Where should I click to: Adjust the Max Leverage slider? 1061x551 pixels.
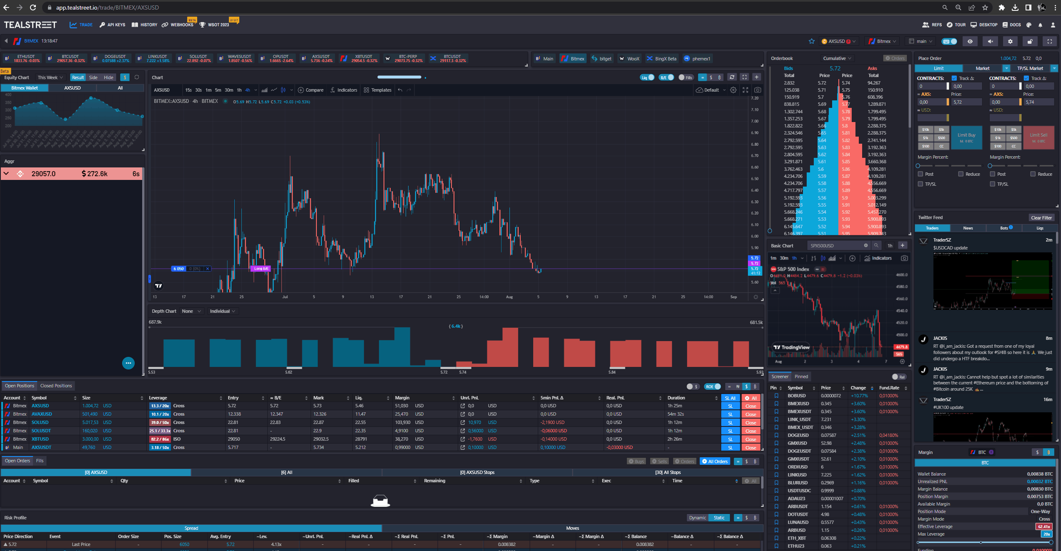point(984,542)
